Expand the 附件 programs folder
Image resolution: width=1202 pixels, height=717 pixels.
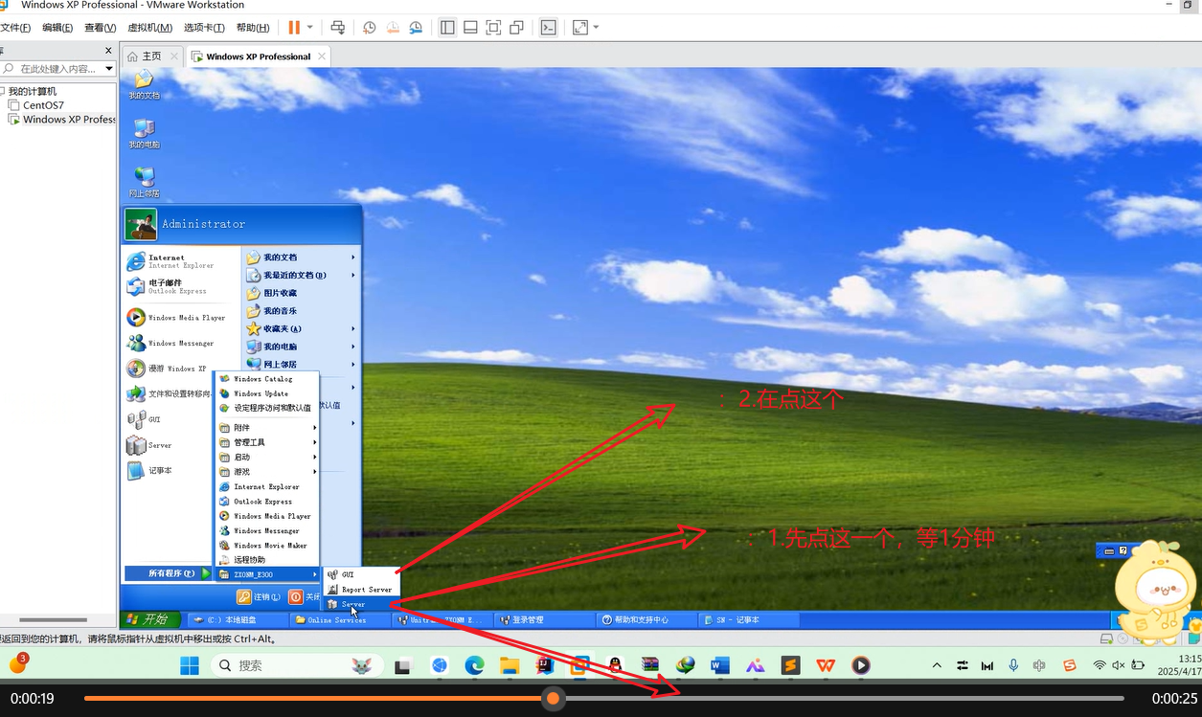267,428
